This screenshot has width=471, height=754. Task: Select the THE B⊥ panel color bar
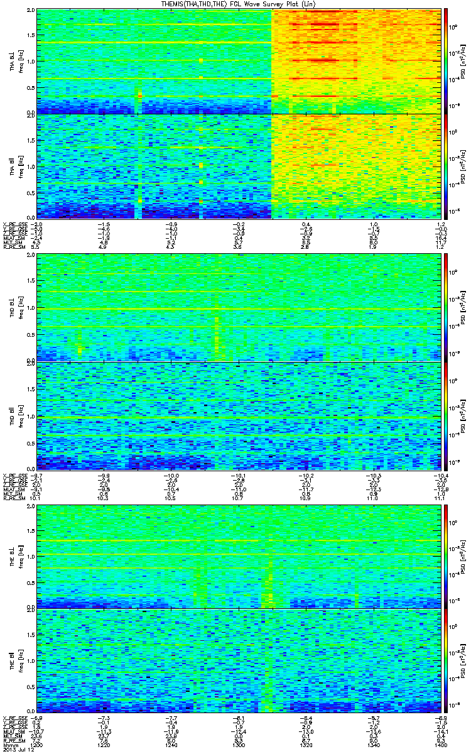[447, 556]
